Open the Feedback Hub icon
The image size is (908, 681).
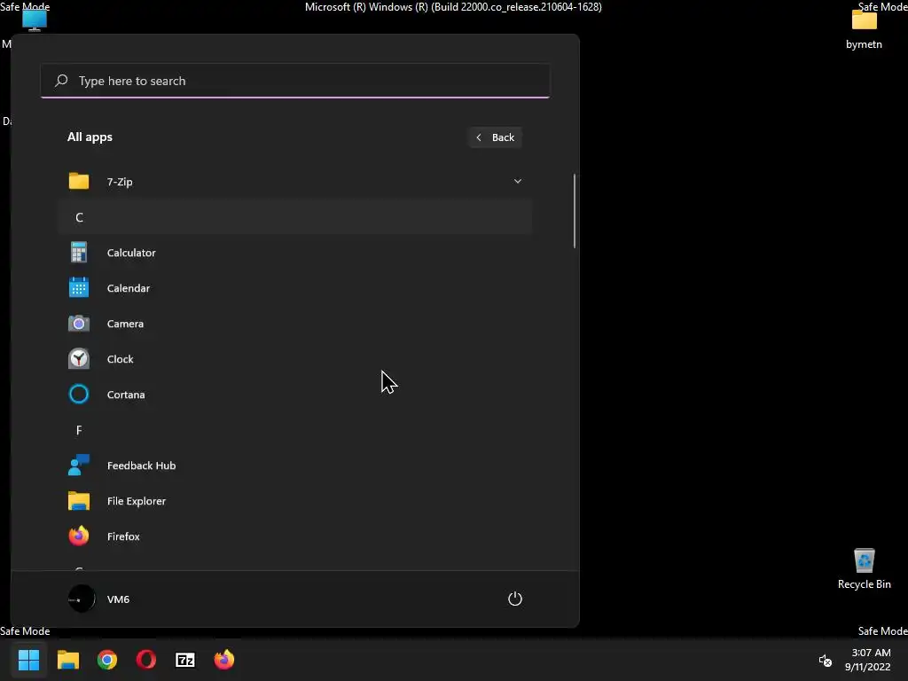pyautogui.click(x=79, y=465)
